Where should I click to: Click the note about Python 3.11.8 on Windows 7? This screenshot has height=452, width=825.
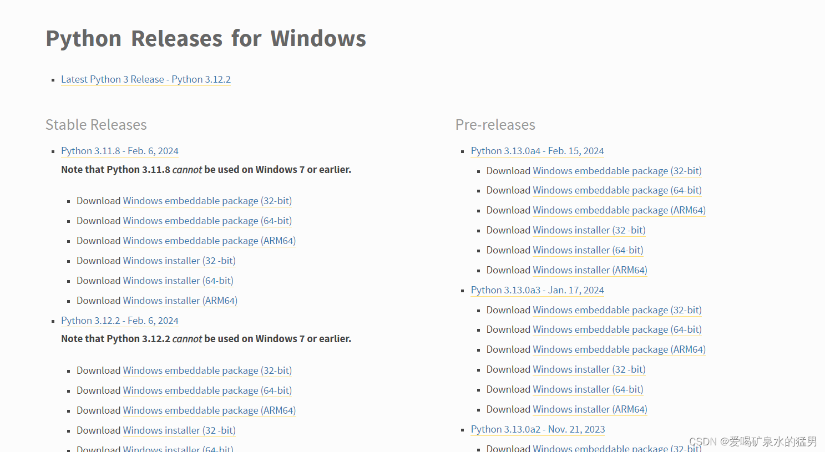[206, 170]
